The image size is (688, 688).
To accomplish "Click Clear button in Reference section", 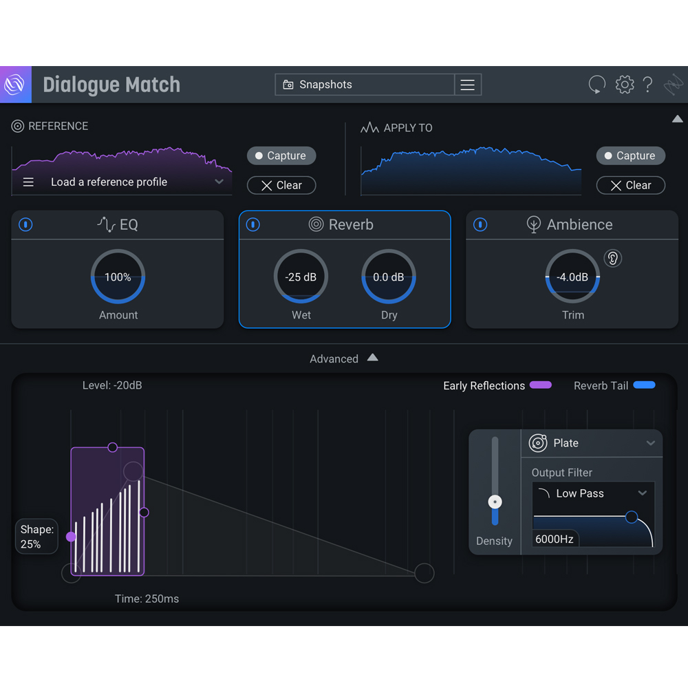I will 281,185.
